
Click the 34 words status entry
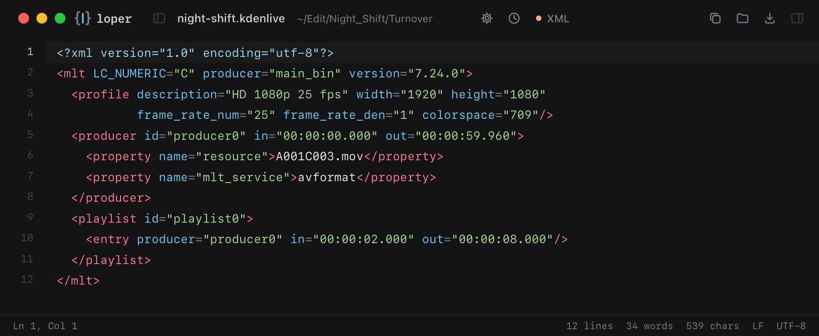(x=649, y=326)
